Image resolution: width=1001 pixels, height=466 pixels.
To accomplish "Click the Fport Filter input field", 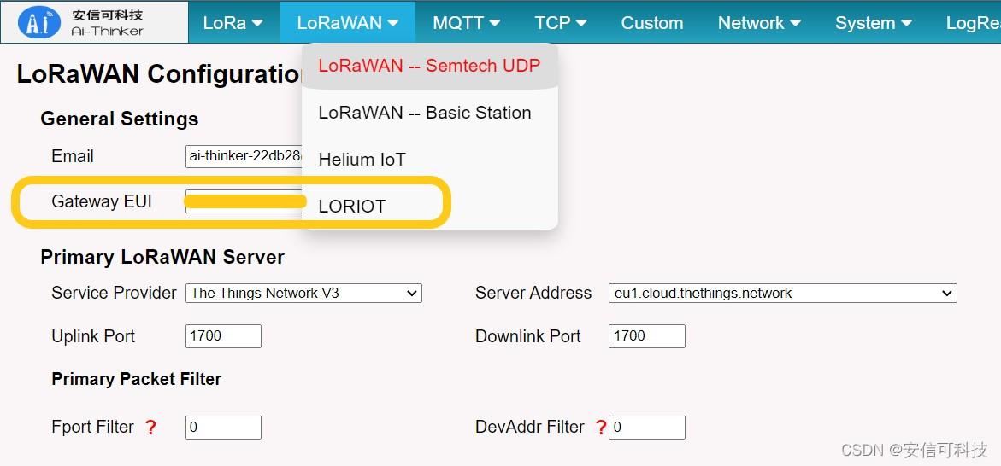I will coord(223,427).
